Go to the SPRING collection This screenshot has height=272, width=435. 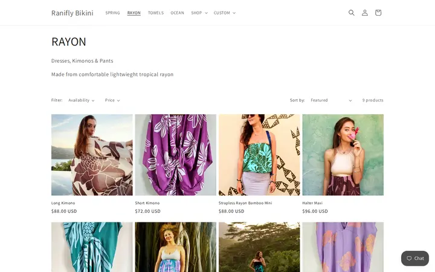click(x=112, y=13)
